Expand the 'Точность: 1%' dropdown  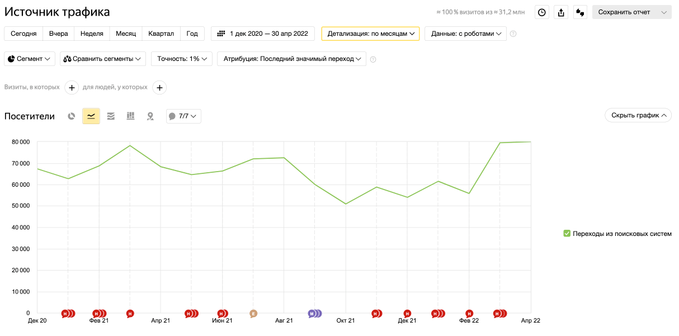[182, 59]
